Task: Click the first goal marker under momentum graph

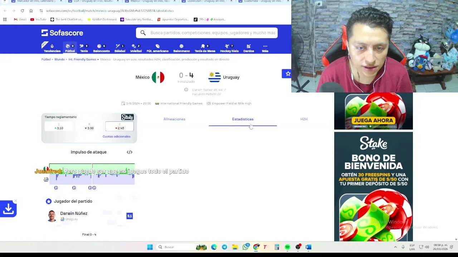Action: [x=56, y=188]
